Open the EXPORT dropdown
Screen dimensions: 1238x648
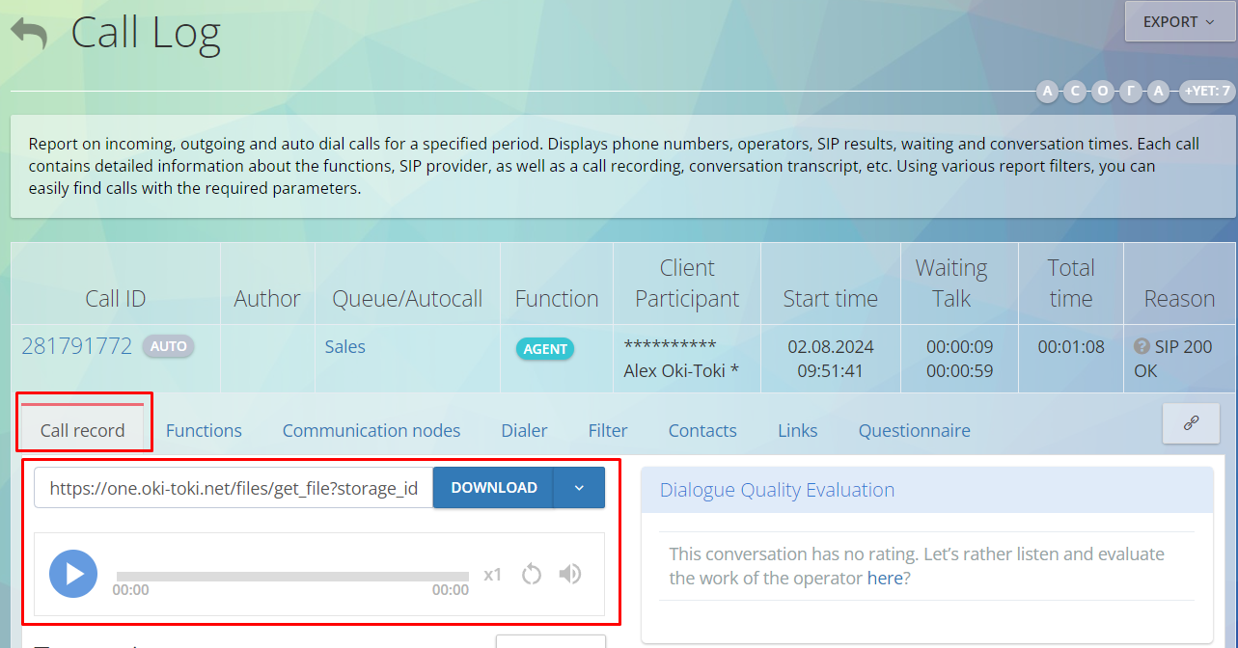1177,21
